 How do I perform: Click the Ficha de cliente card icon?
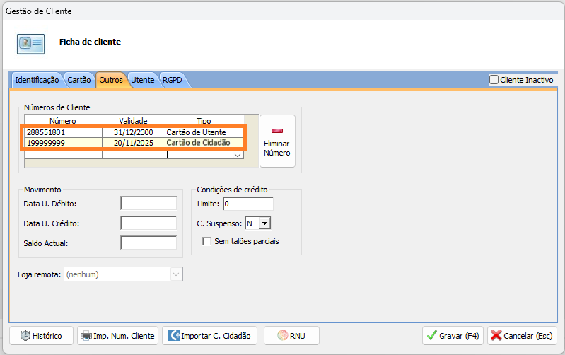tap(31, 42)
